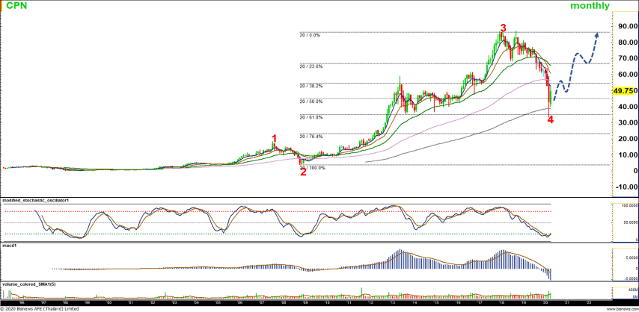Viewport: 639px width, 312px height.
Task: Click the red wave label 1
Action: [x=275, y=139]
